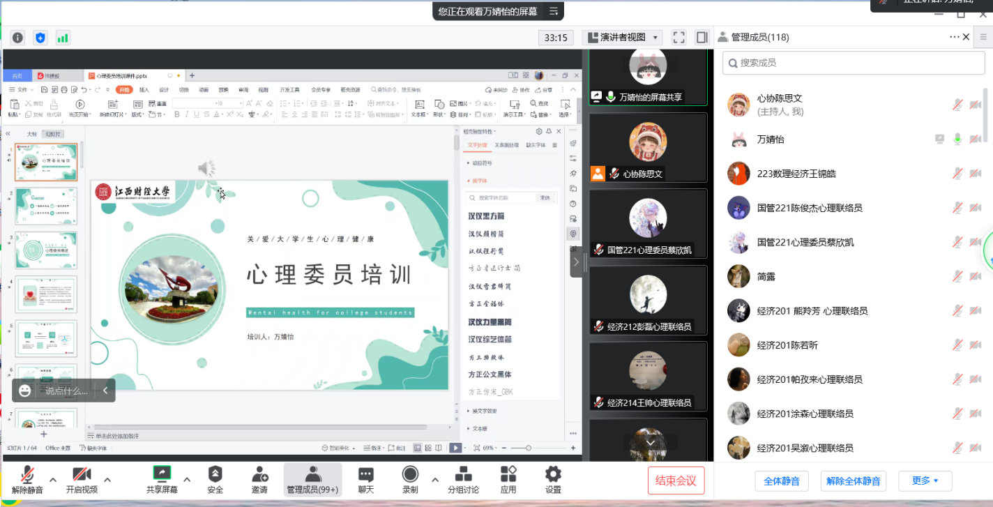Turn on camera with 开启视频

coord(82,480)
